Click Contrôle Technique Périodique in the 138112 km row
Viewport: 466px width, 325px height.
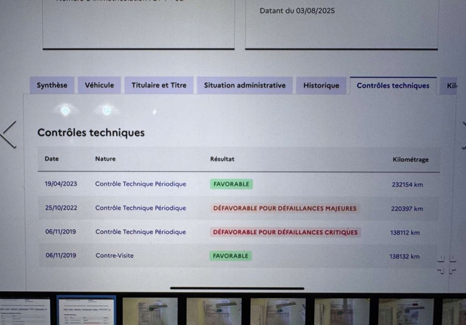(141, 232)
